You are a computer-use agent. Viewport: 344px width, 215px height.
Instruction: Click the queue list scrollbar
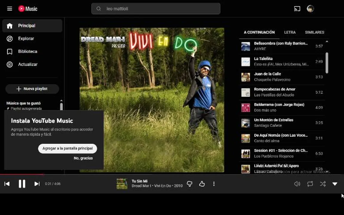[327, 63]
